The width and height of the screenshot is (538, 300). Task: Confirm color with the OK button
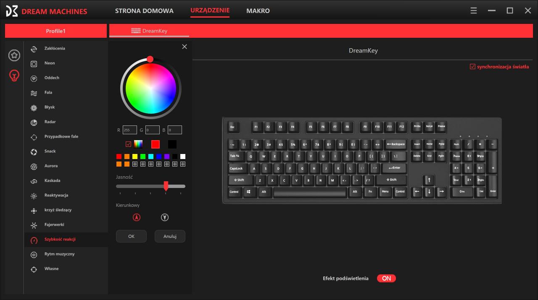coord(131,236)
